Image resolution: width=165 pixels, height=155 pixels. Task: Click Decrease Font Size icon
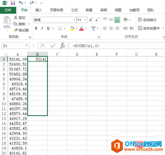[x=97, y=20]
